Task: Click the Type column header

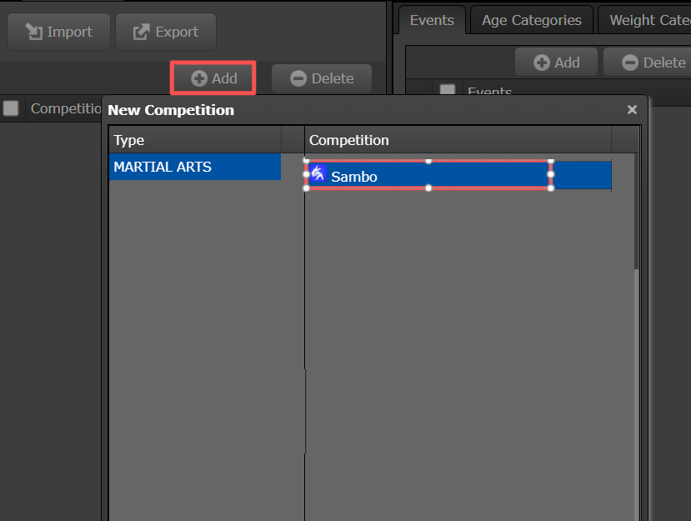Action: [195, 140]
